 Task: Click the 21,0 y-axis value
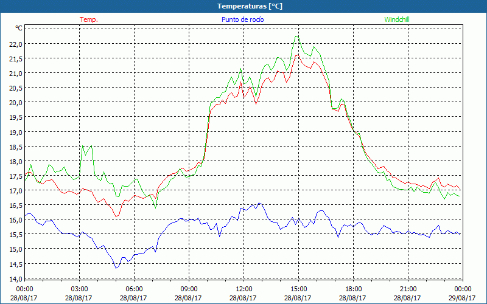coord(16,73)
